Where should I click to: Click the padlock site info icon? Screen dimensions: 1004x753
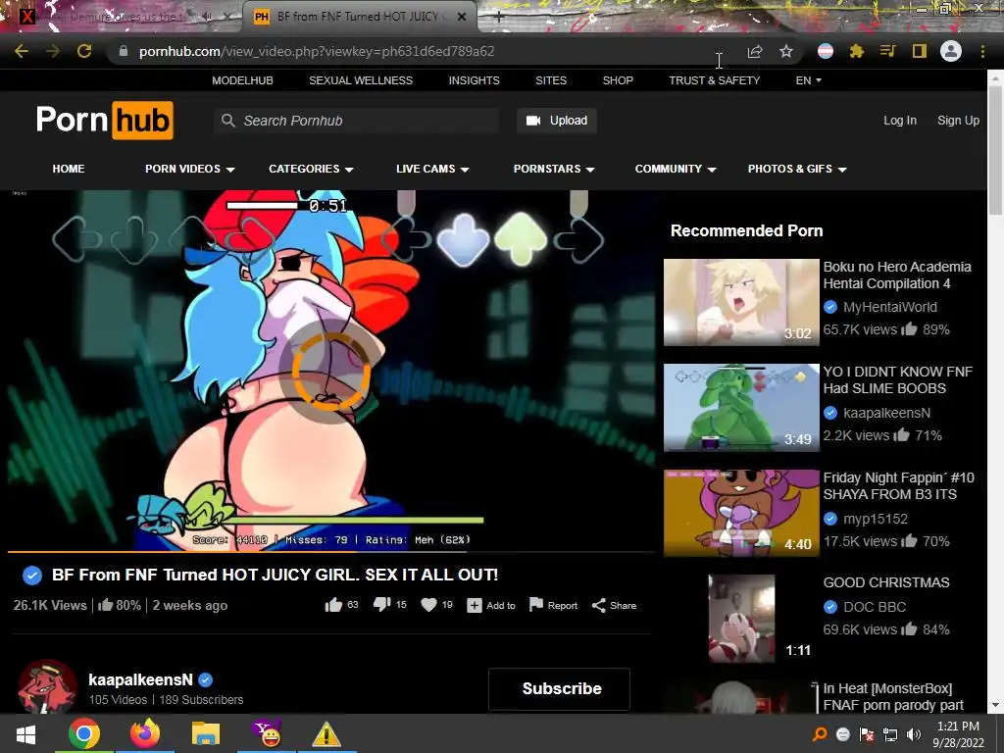124,51
